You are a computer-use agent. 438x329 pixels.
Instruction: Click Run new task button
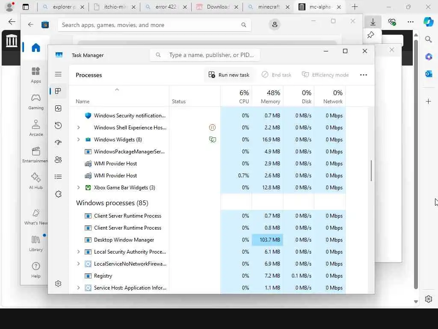(x=229, y=75)
